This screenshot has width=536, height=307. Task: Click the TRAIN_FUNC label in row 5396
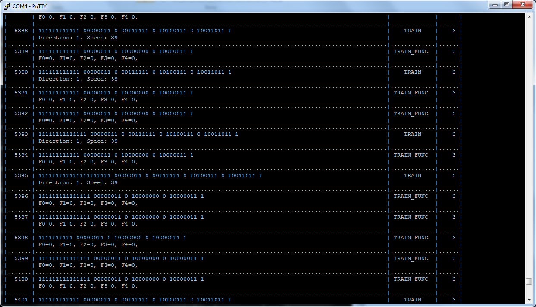pyautogui.click(x=411, y=197)
